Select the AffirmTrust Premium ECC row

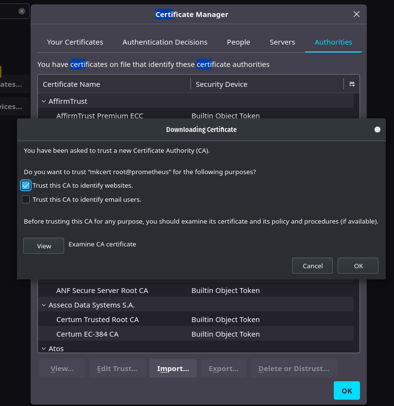coord(196,114)
